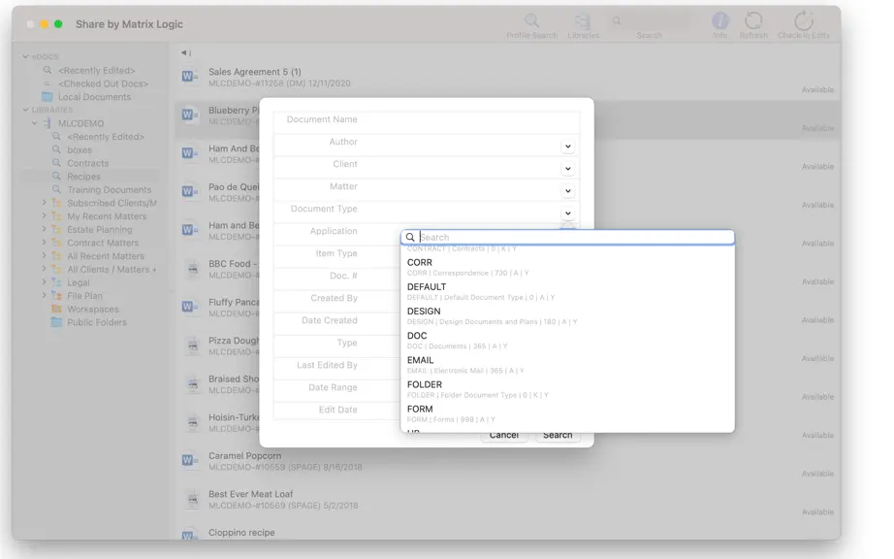The image size is (894, 559).
Task: Select DOC document type option
Action: [x=567, y=341]
